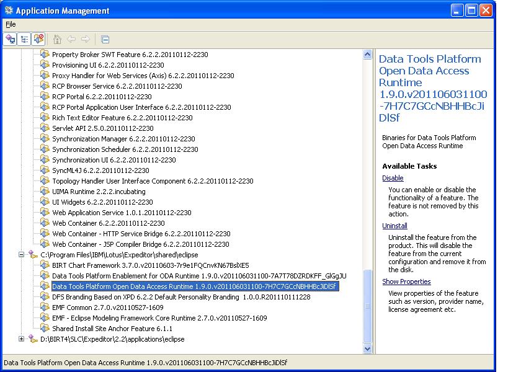This screenshot has width=521, height=372.
Task: Click the C:\Program Files site folder icon
Action: [33, 255]
